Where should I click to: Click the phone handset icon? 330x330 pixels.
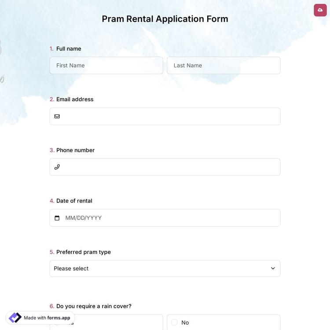(57, 167)
